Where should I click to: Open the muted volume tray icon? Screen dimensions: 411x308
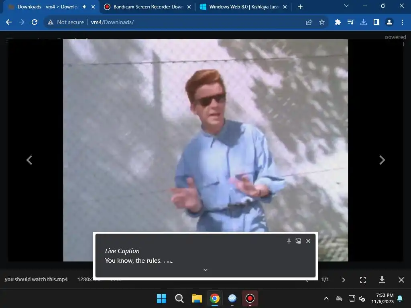pos(362,298)
